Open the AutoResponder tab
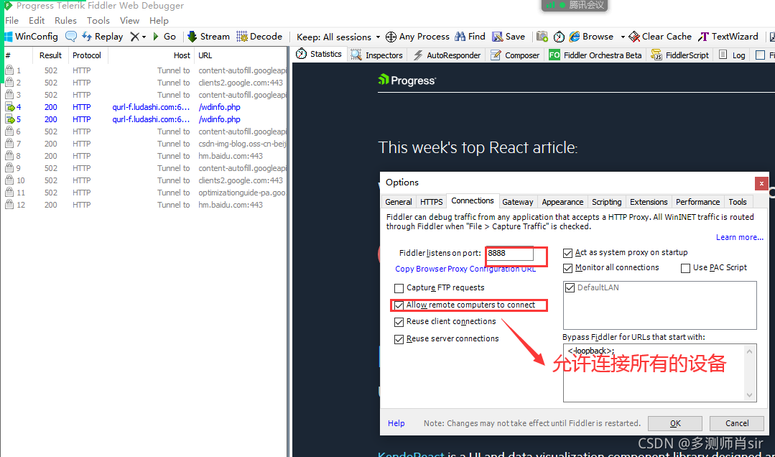The width and height of the screenshot is (775, 457). [x=447, y=55]
